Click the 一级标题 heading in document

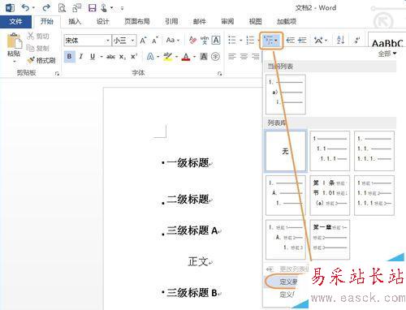point(188,163)
